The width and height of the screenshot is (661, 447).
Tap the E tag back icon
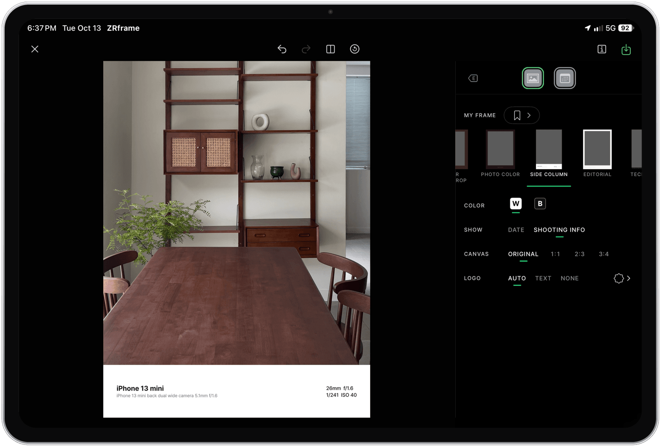coord(473,78)
